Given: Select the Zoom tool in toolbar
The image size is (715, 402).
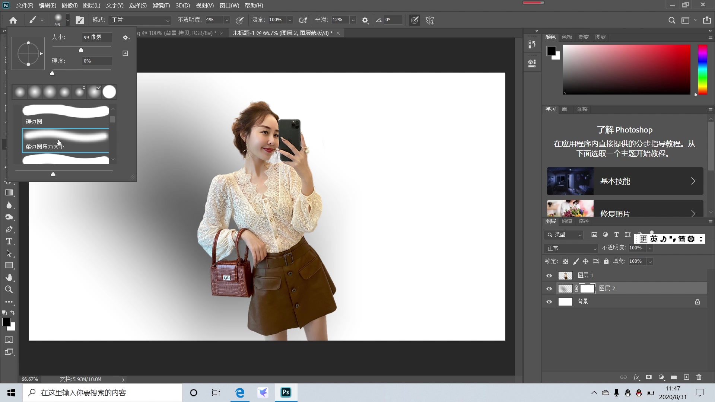Looking at the screenshot, I should (9, 290).
